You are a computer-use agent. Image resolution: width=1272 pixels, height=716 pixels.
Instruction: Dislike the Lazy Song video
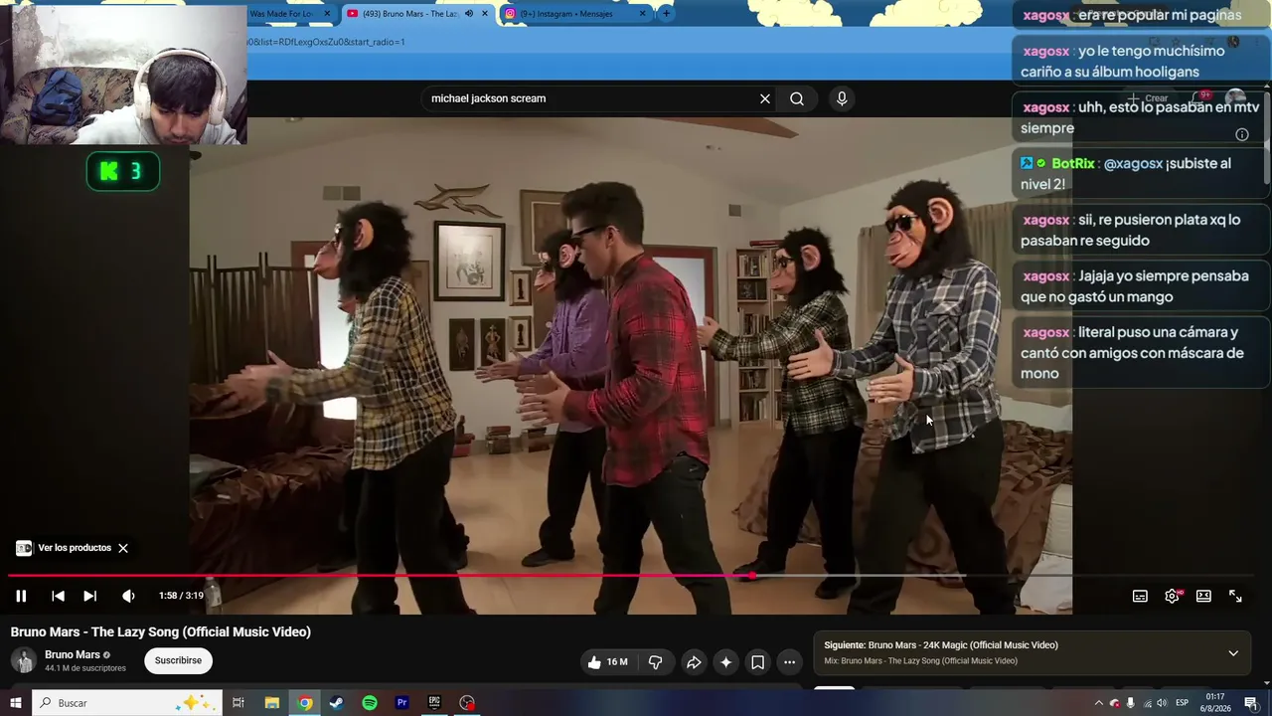pos(655,661)
